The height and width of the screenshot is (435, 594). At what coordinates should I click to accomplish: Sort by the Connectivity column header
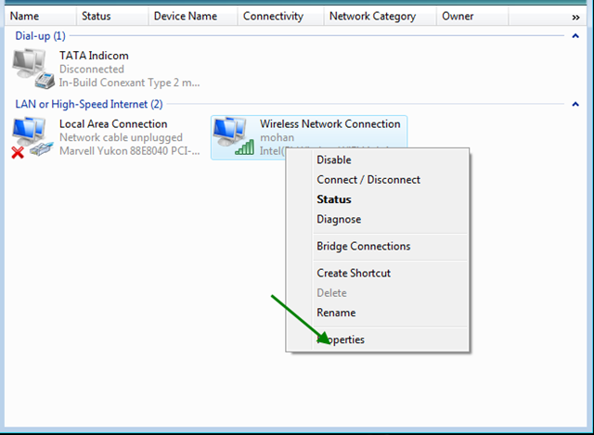click(x=280, y=17)
